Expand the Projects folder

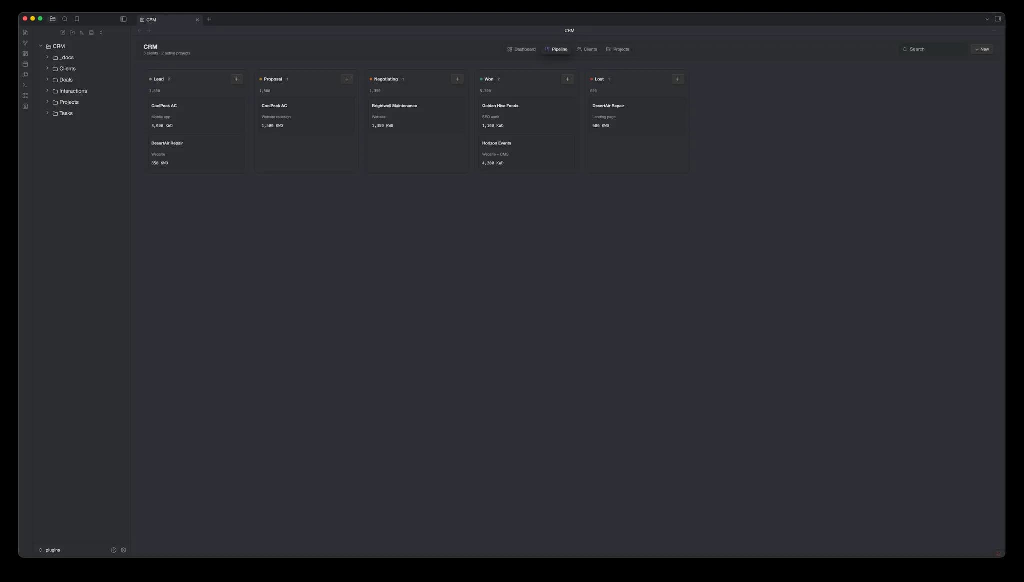tap(47, 102)
